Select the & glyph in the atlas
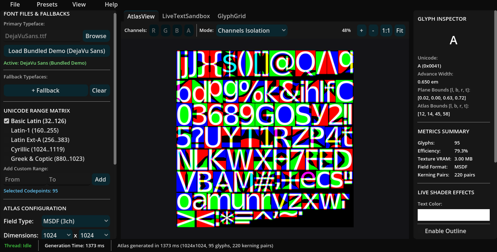 tap(290, 92)
